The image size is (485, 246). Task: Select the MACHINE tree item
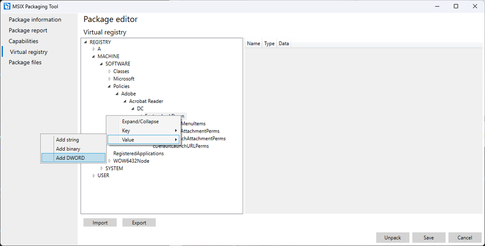point(108,56)
